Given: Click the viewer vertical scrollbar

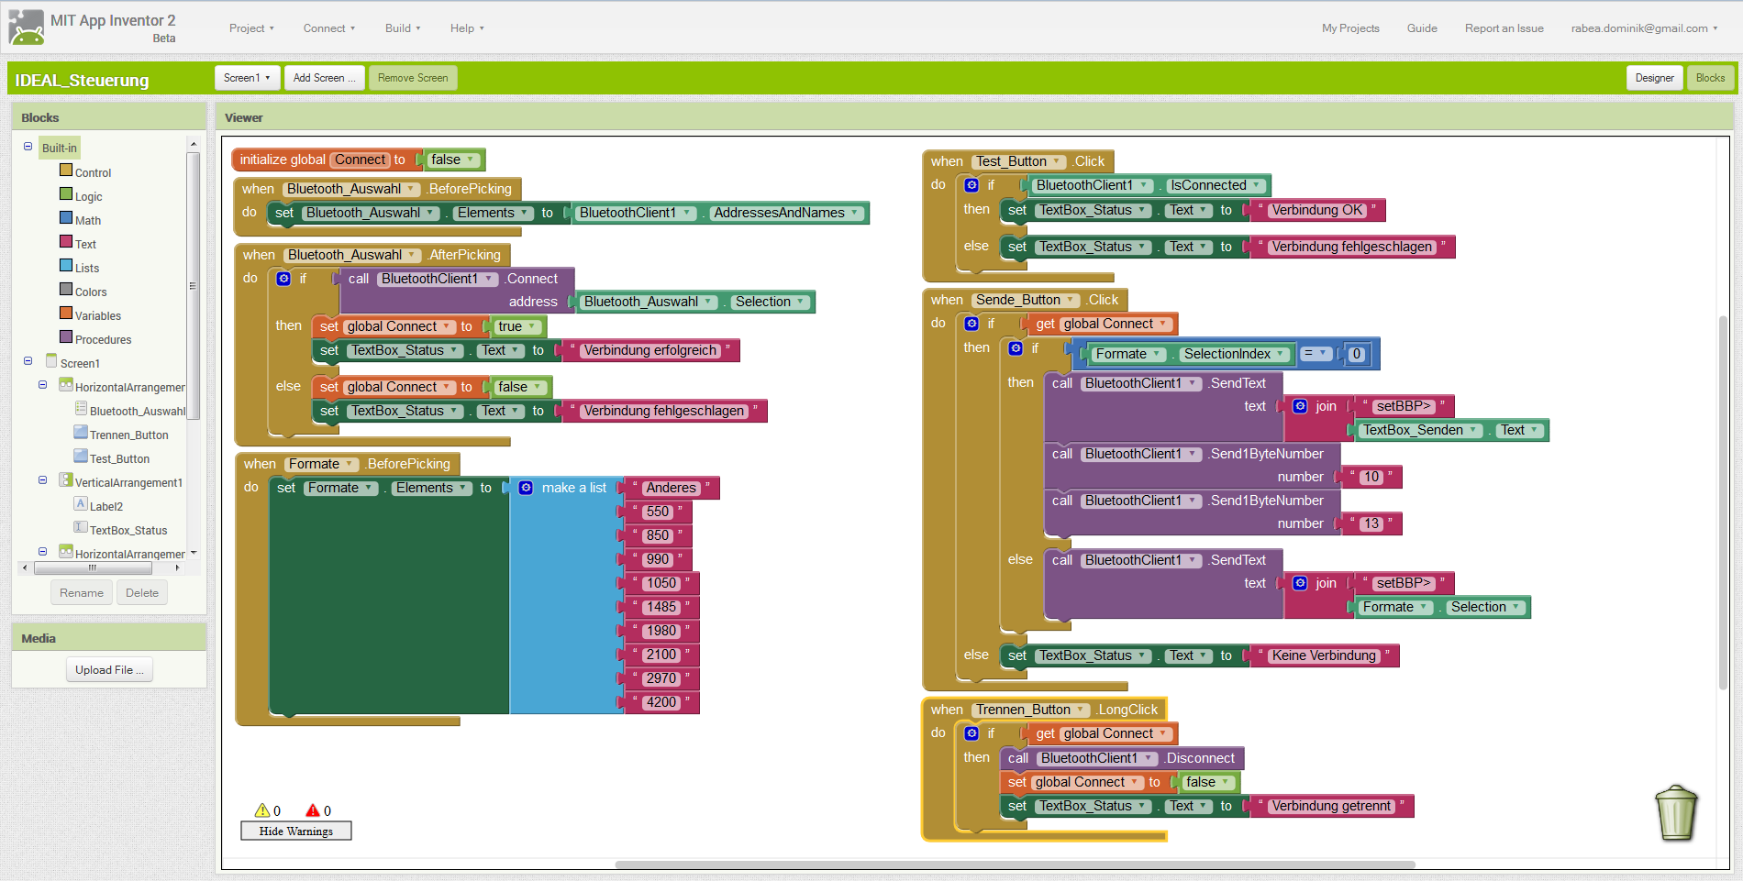Looking at the screenshot, I should coord(1723,502).
